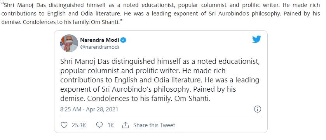Screen dimensions: 326x140
Task: Open the 8:25 AM tweet timestamp
Action: [x=71, y=109]
